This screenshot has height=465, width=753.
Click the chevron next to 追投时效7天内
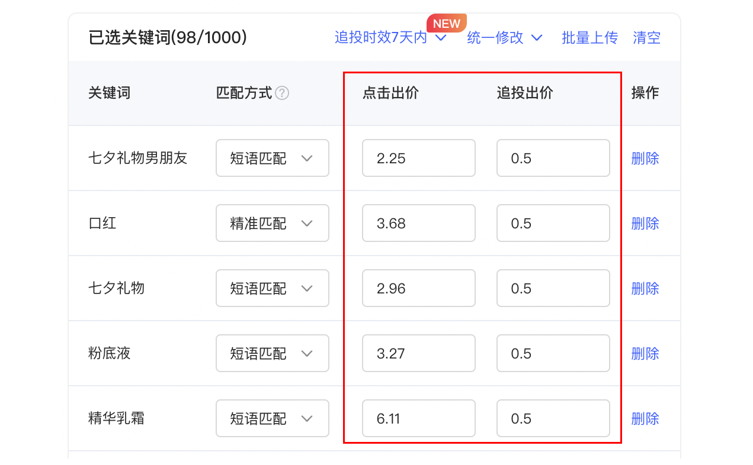coord(440,38)
